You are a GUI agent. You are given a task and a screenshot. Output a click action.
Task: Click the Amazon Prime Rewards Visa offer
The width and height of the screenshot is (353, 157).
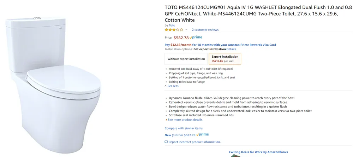(220, 45)
